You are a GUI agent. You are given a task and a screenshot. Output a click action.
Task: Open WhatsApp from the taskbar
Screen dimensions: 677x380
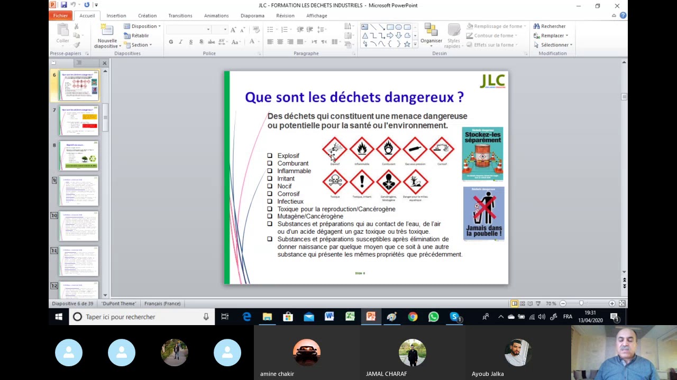433,317
